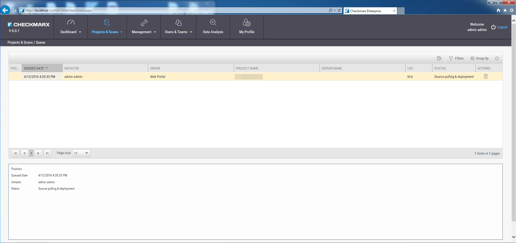The image size is (516, 243).
Task: Click the My Profile gear-user icon
Action: (247, 23)
